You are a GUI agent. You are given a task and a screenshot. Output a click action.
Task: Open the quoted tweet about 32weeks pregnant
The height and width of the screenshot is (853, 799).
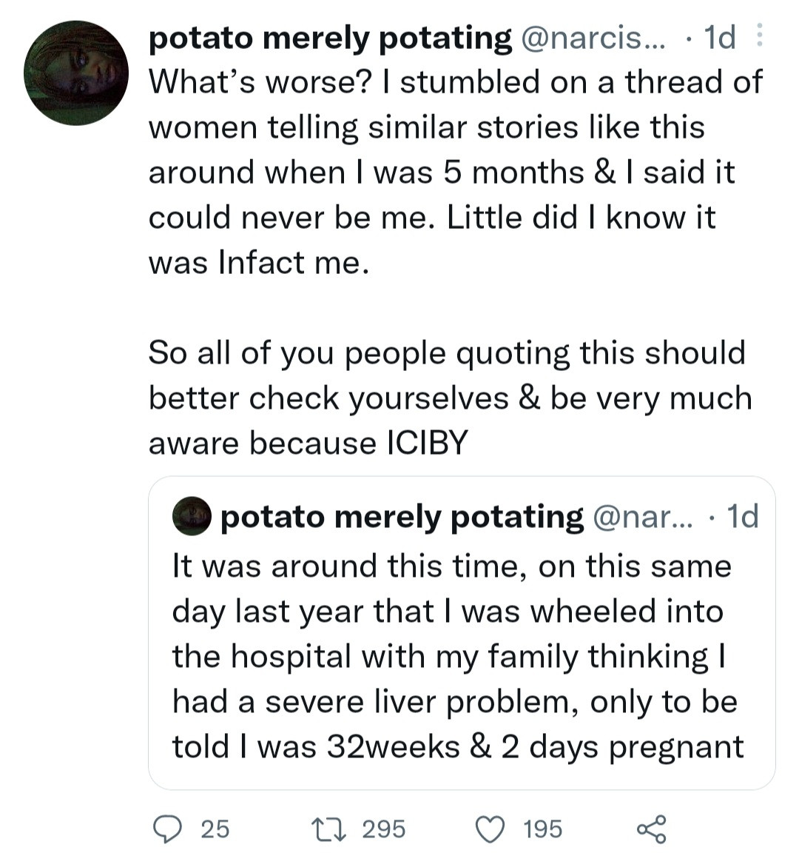click(x=462, y=632)
